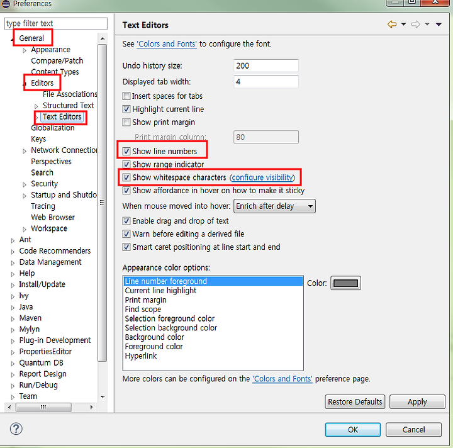Screen dimensions: 453x448
Task: Select Editors in preferences tree
Action: click(42, 83)
